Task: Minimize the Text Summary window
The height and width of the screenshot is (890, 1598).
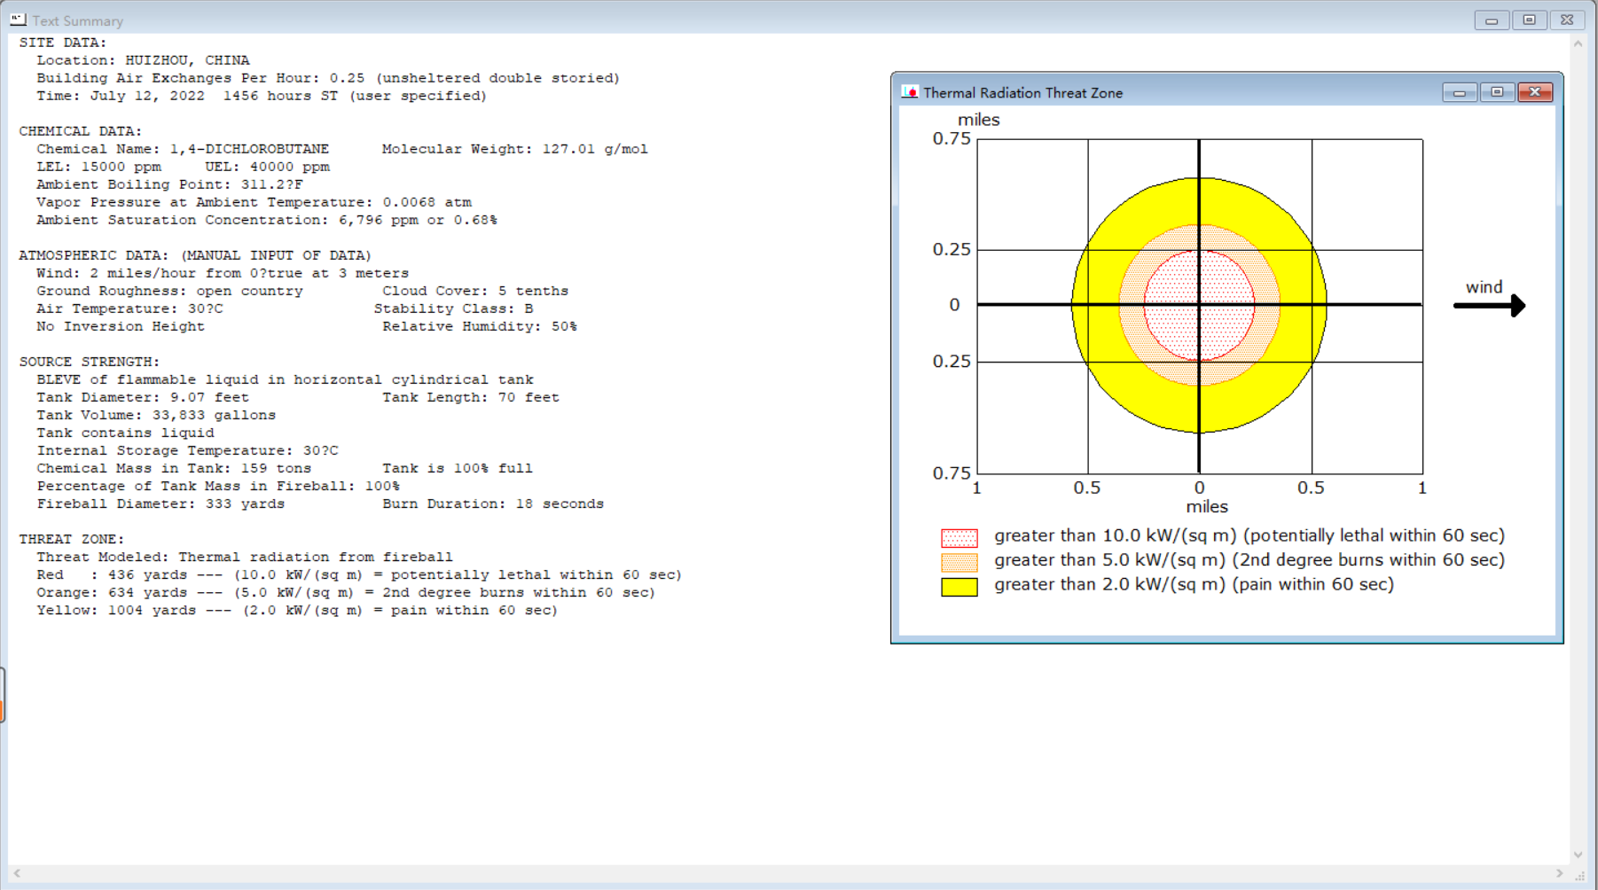Action: point(1492,20)
